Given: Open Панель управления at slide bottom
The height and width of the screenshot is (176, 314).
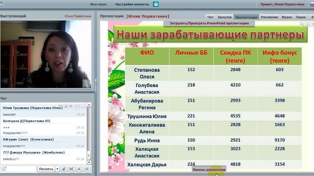Looking at the screenshot, I should (209, 170).
